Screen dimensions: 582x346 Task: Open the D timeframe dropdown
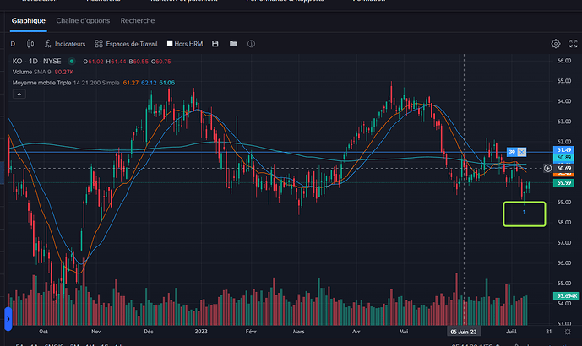(x=13, y=43)
